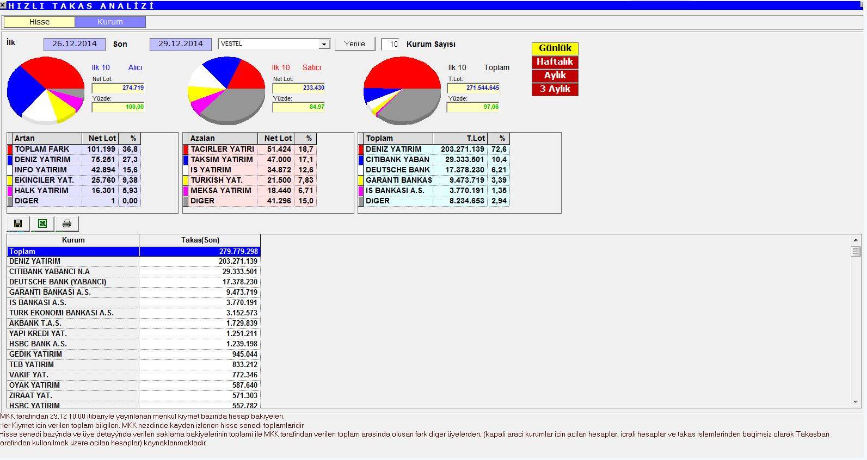Click the printer icon
The image size is (867, 460).
click(x=67, y=223)
